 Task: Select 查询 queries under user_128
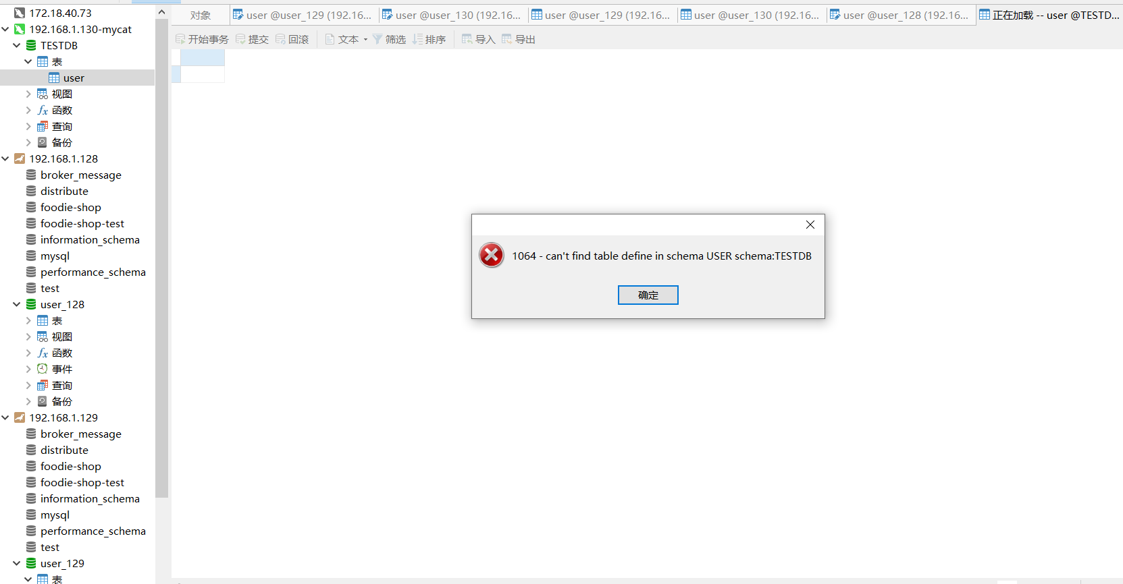tap(62, 385)
